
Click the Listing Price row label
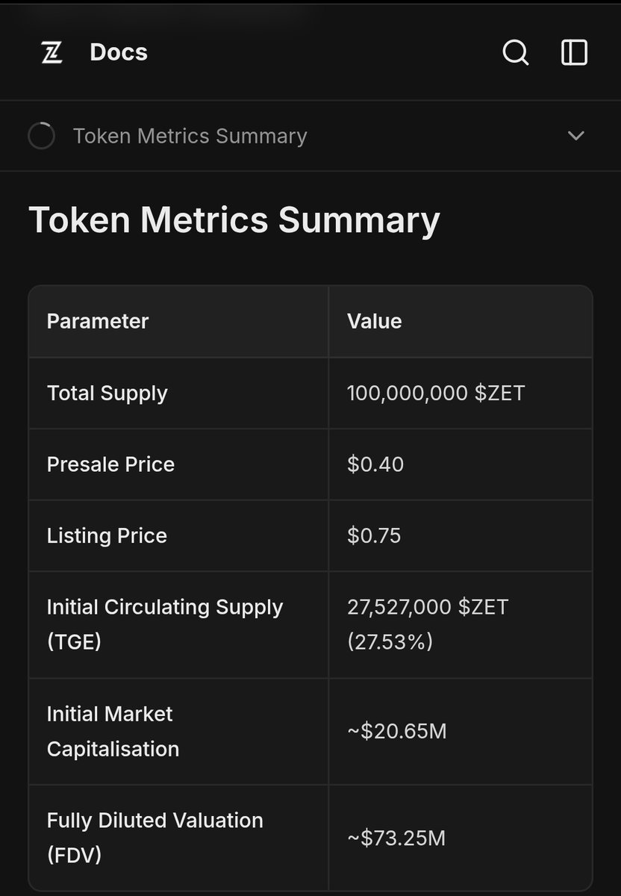coord(107,535)
